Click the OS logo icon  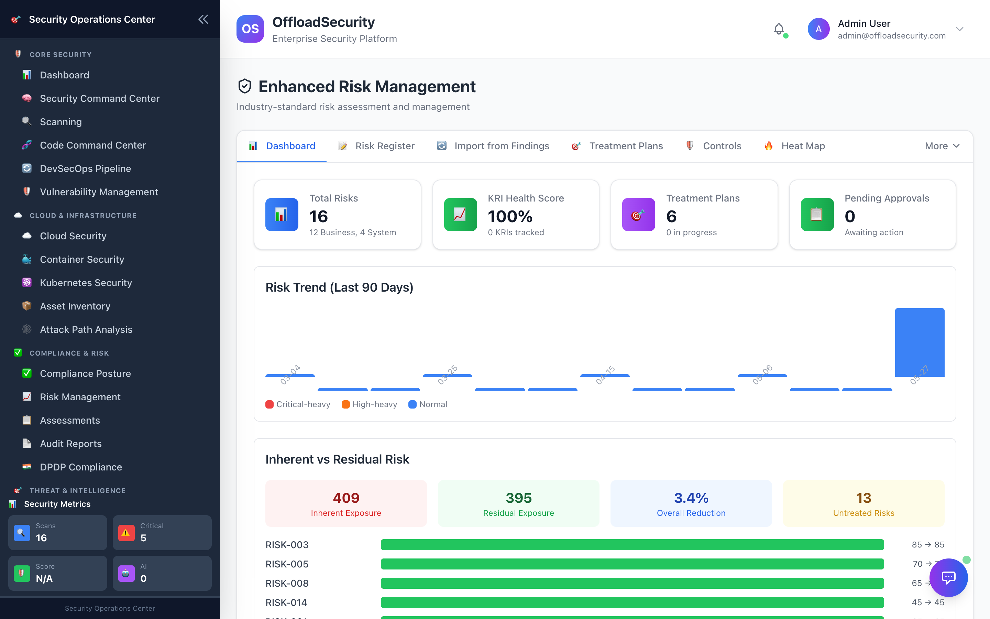(250, 29)
